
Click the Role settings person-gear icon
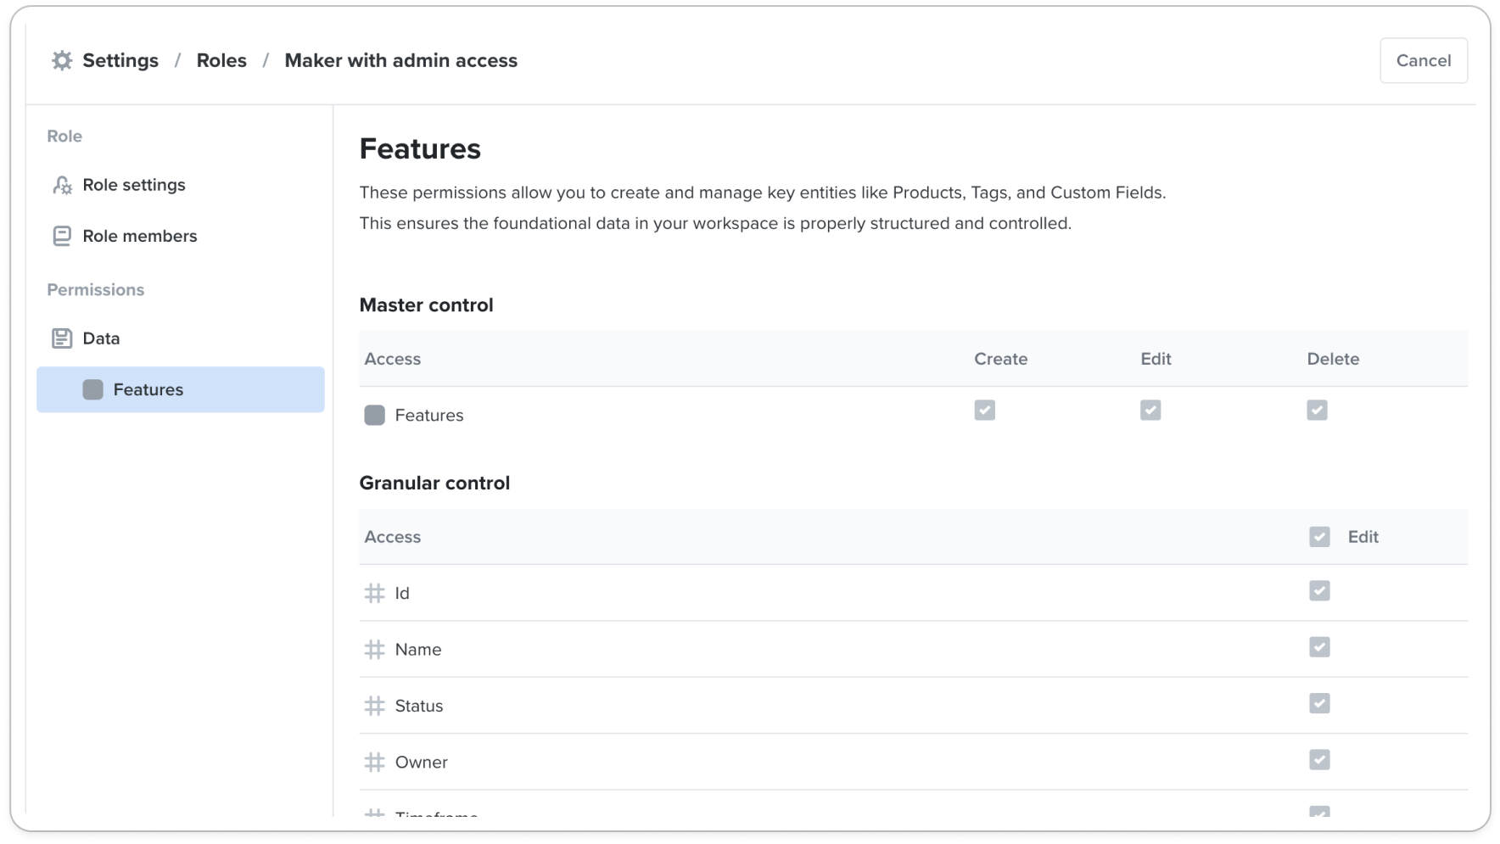pyautogui.click(x=62, y=185)
